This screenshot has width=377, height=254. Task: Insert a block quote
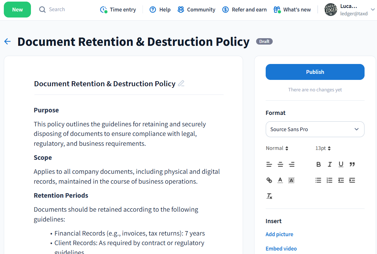(x=352, y=164)
